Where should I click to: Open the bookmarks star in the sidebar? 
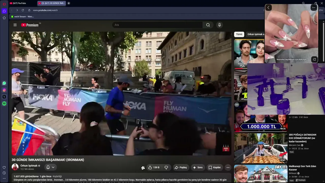(4, 18)
